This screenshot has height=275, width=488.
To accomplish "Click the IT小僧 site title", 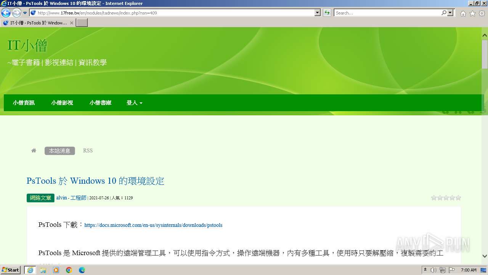I will pyautogui.click(x=27, y=46).
